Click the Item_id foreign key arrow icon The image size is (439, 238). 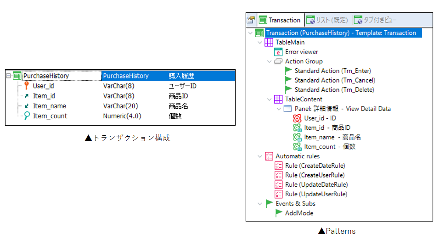coord(26,96)
